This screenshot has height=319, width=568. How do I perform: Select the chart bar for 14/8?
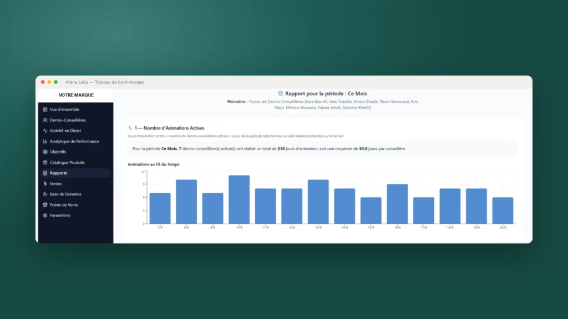click(344, 206)
